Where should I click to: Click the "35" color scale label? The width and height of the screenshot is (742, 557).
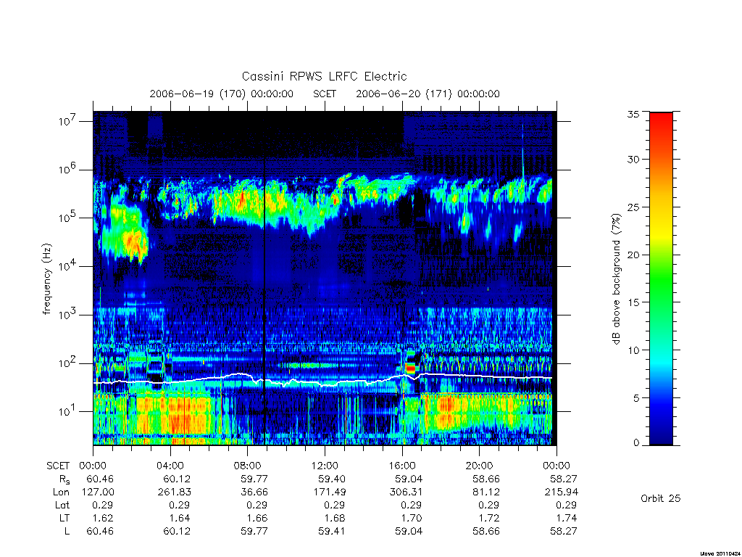pos(633,114)
